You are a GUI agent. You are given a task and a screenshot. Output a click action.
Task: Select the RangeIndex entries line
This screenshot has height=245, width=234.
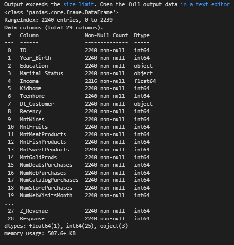(58, 20)
